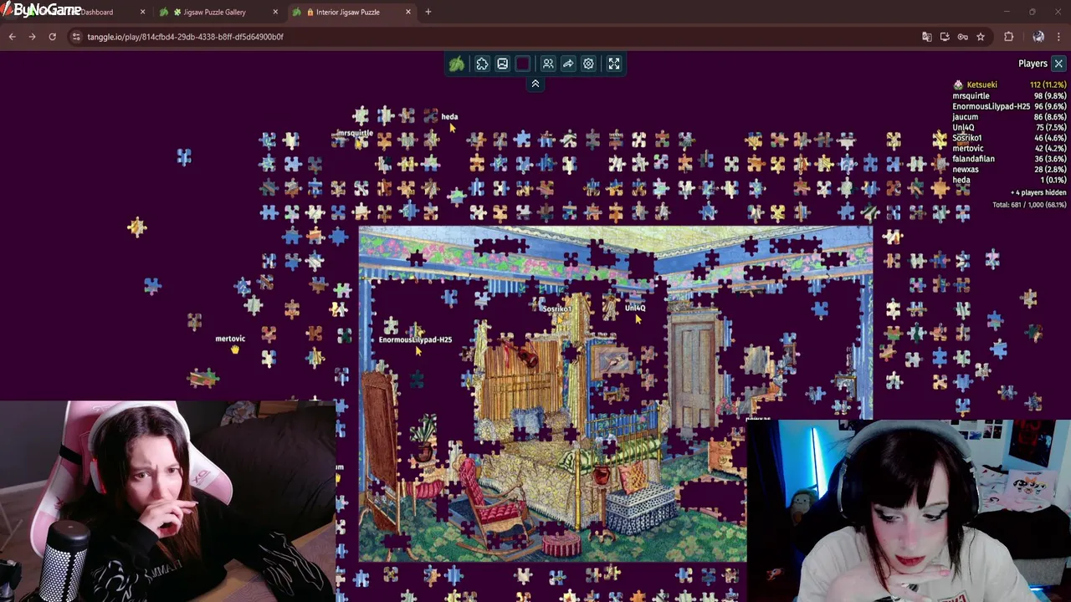Click player jaucum in players list

pyautogui.click(x=965, y=117)
